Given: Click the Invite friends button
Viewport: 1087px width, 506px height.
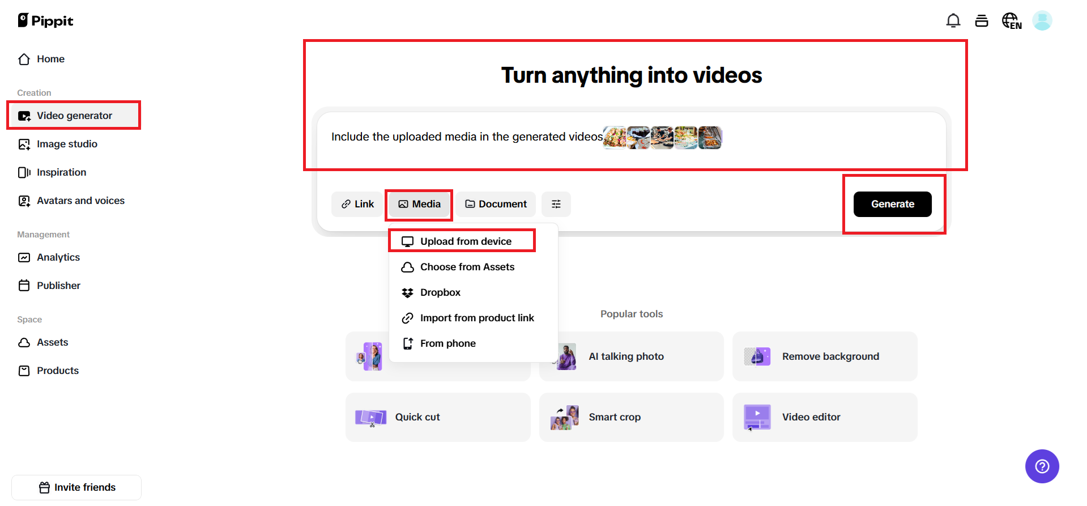Looking at the screenshot, I should coord(76,487).
